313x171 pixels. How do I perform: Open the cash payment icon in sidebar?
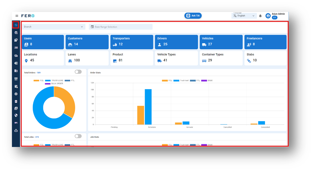(x=16, y=48)
